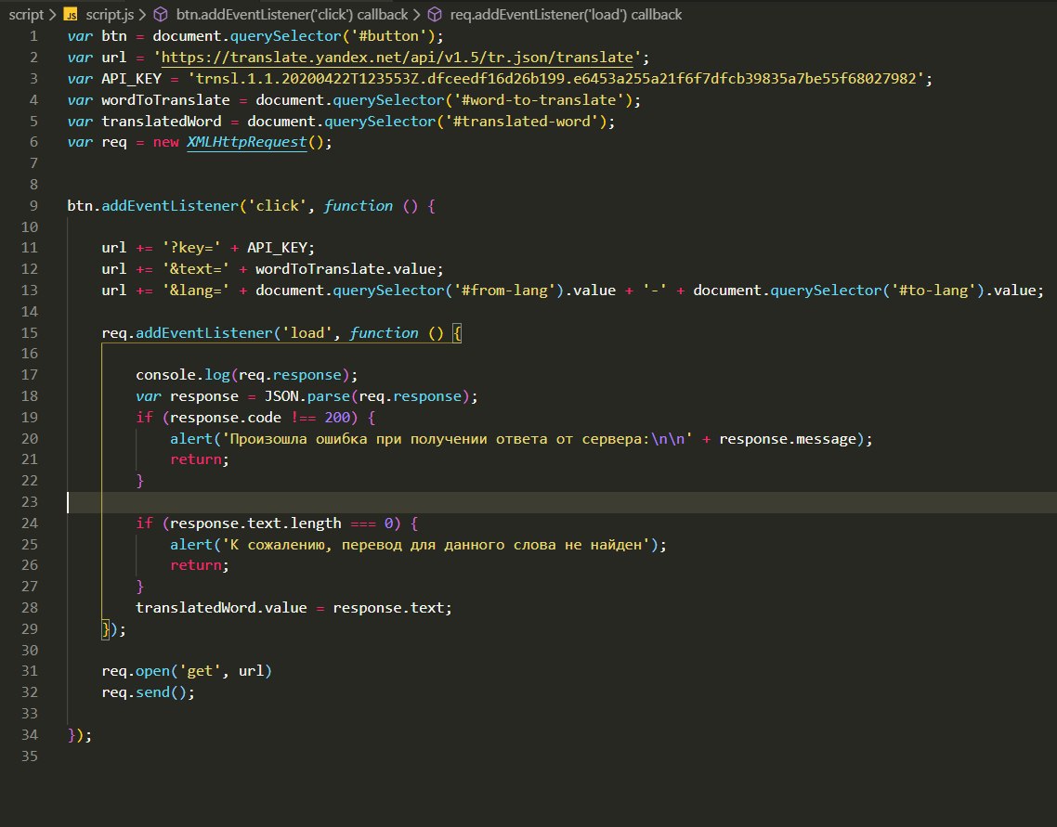Expand the chevron after click callback breadcrumb
Screen dimensions: 1057x827
click(x=417, y=15)
